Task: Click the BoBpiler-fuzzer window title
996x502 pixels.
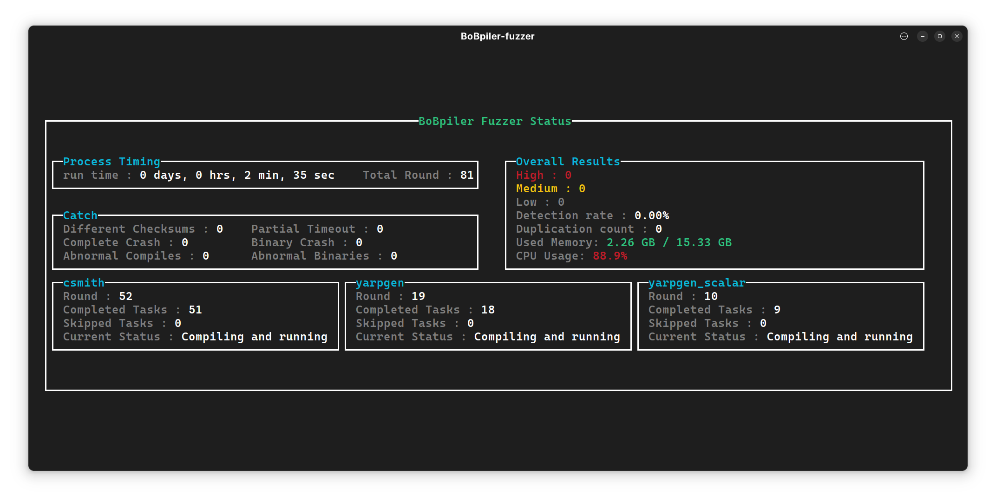Action: point(497,36)
